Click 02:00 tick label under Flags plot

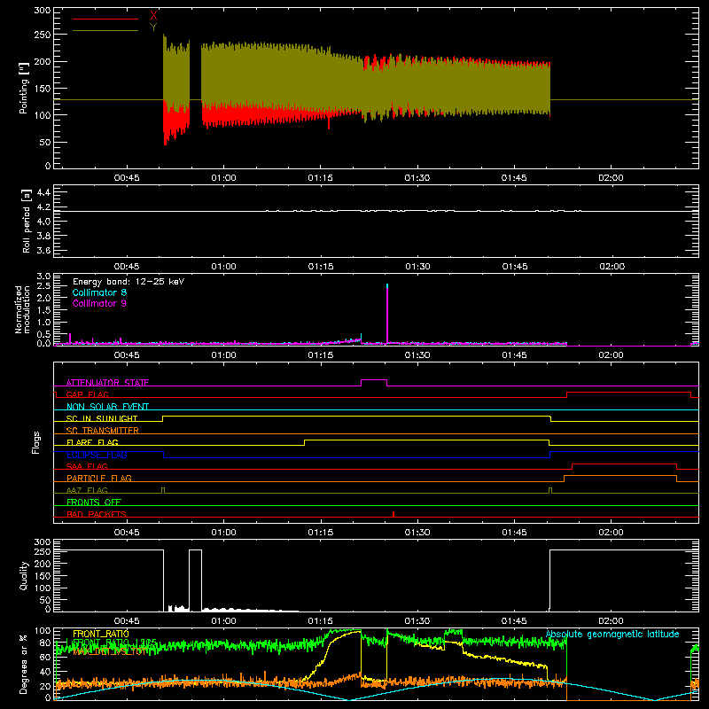pos(611,533)
